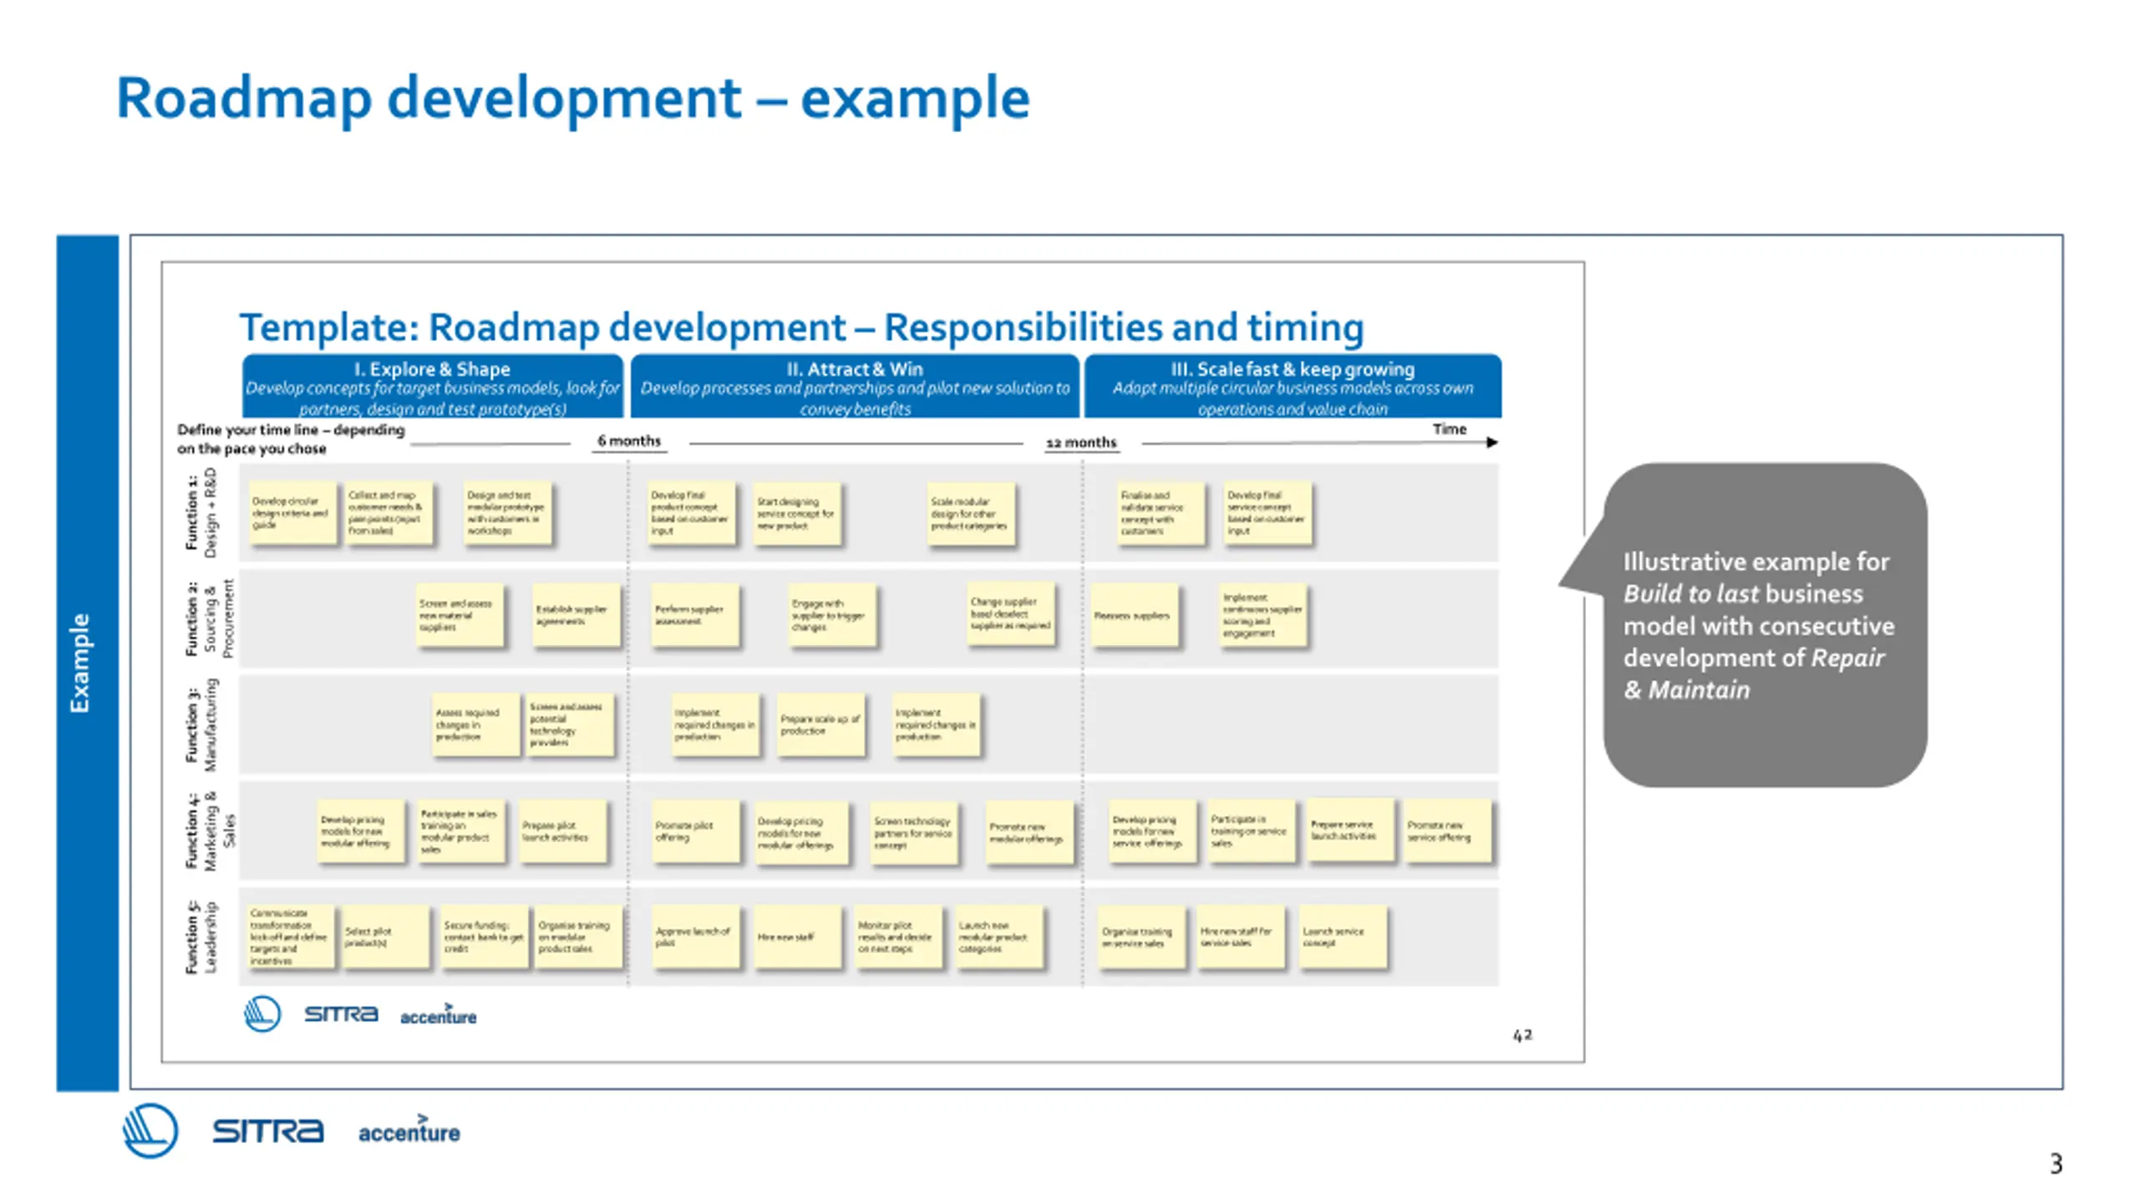Click sticky note 'Promote new service offering'
Screen dimensions: 2139x1203
1448,831
